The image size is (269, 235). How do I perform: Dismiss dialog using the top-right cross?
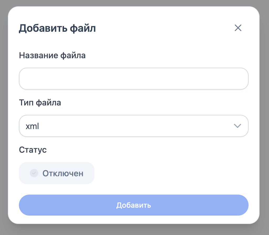pos(238,28)
